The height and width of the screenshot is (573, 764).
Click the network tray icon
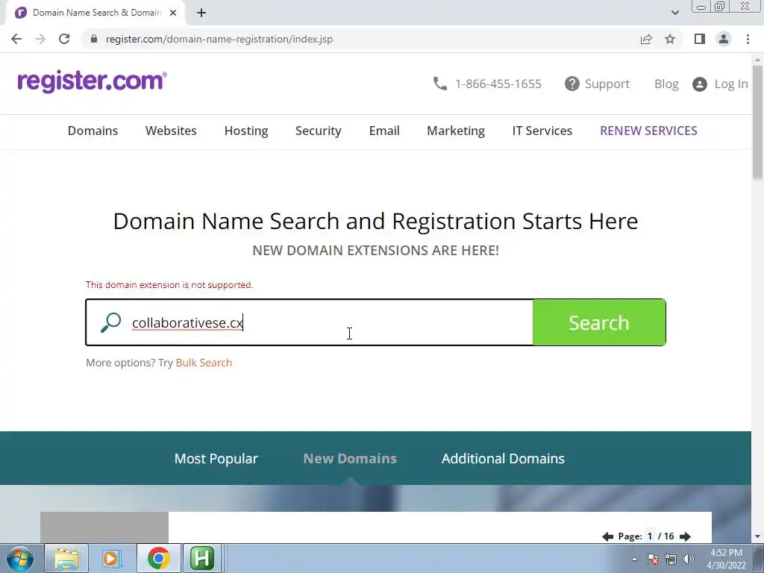[671, 559]
